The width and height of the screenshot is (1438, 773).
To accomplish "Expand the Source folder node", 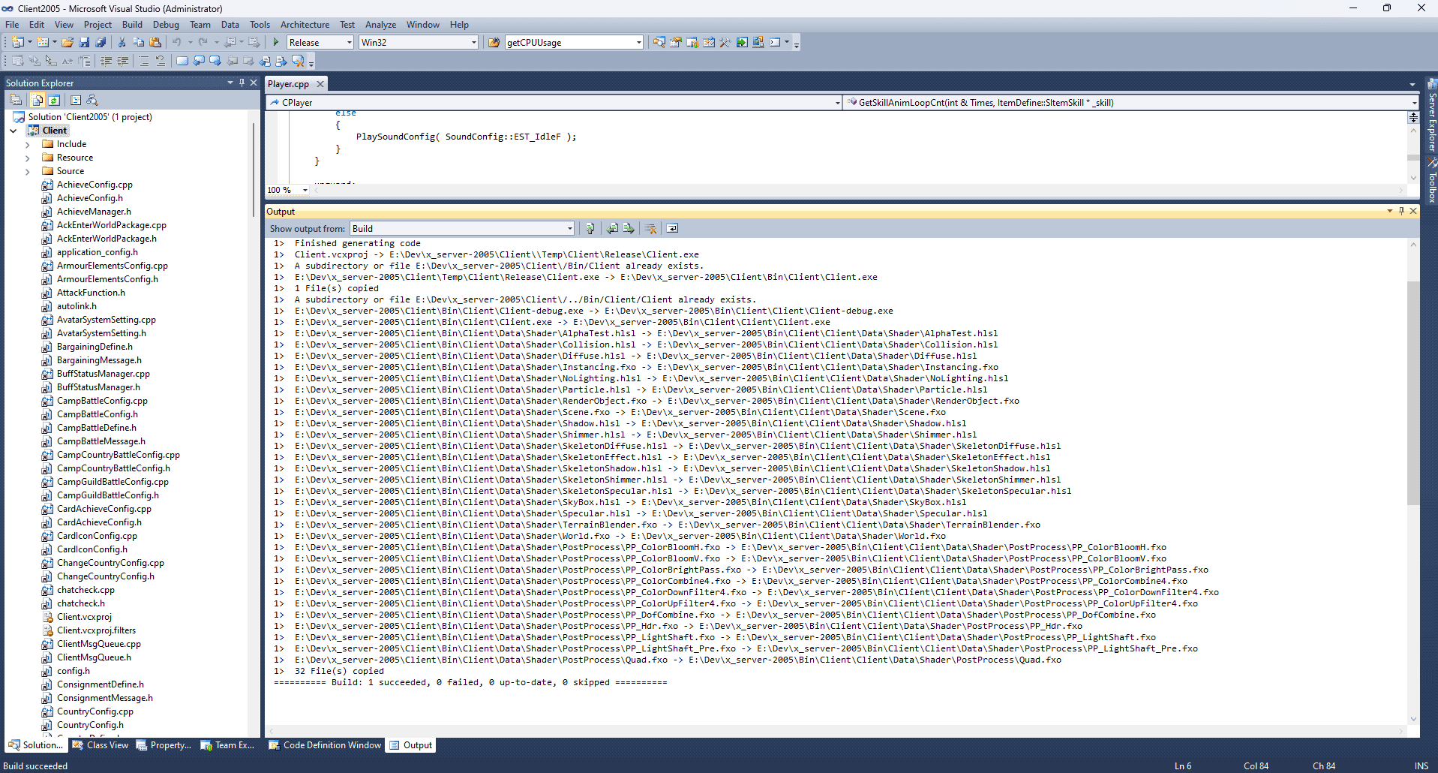I will 28,171.
